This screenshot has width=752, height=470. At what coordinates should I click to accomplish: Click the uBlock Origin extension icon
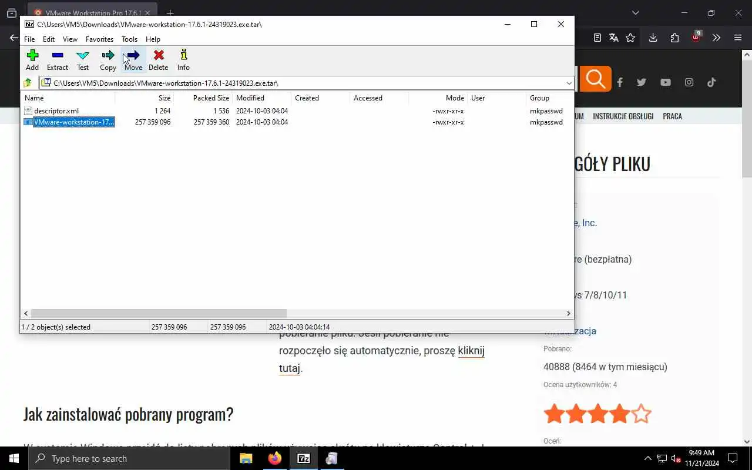(x=696, y=37)
